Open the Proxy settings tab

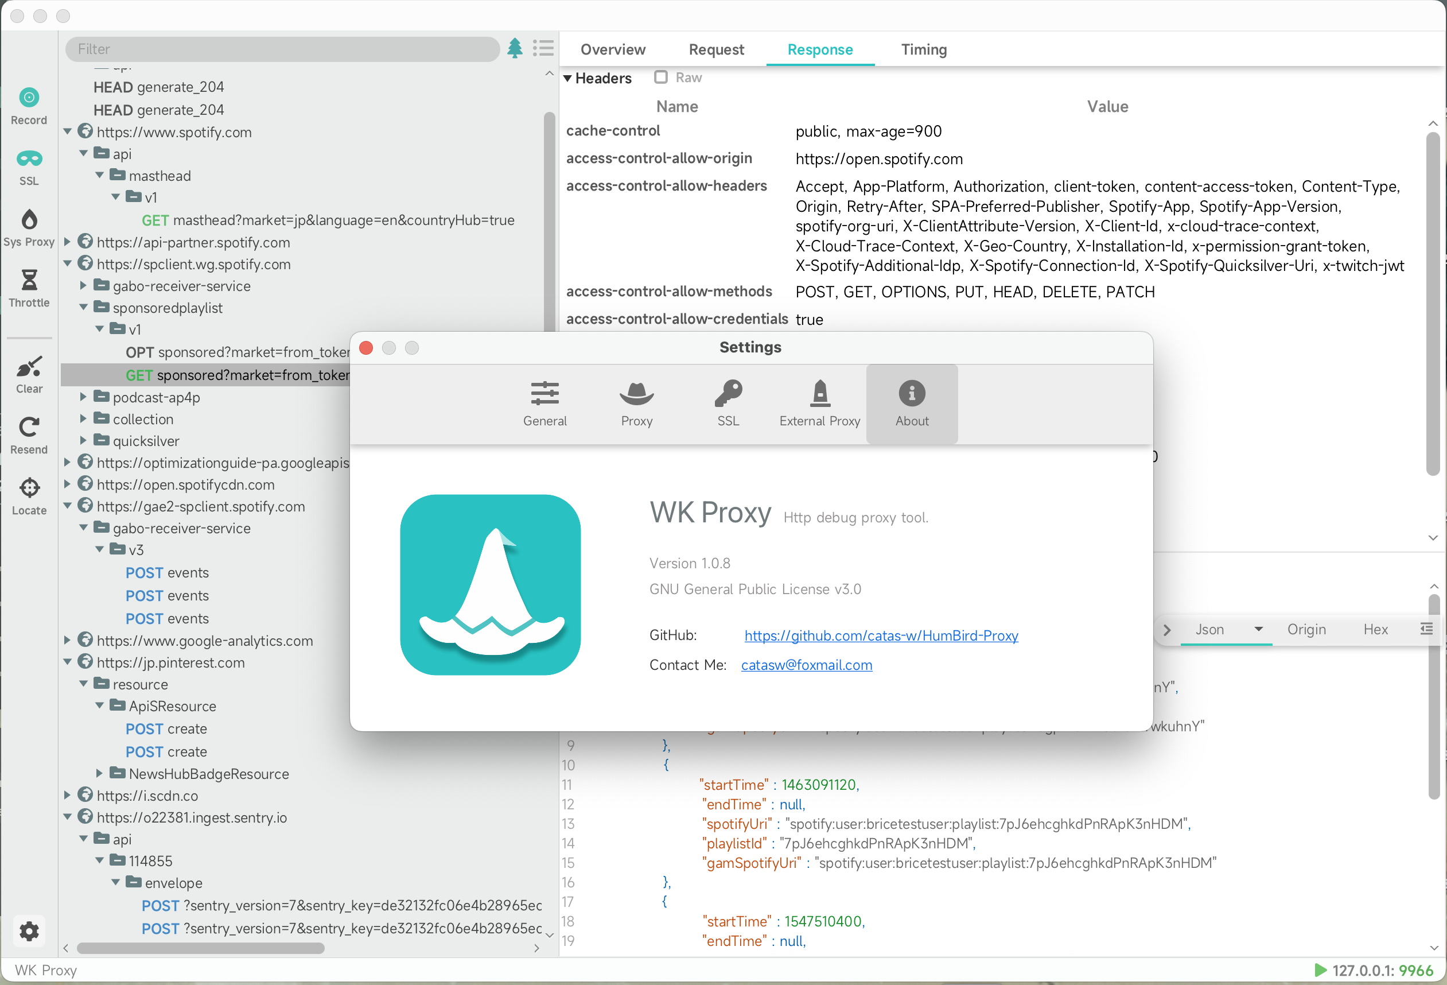636,404
